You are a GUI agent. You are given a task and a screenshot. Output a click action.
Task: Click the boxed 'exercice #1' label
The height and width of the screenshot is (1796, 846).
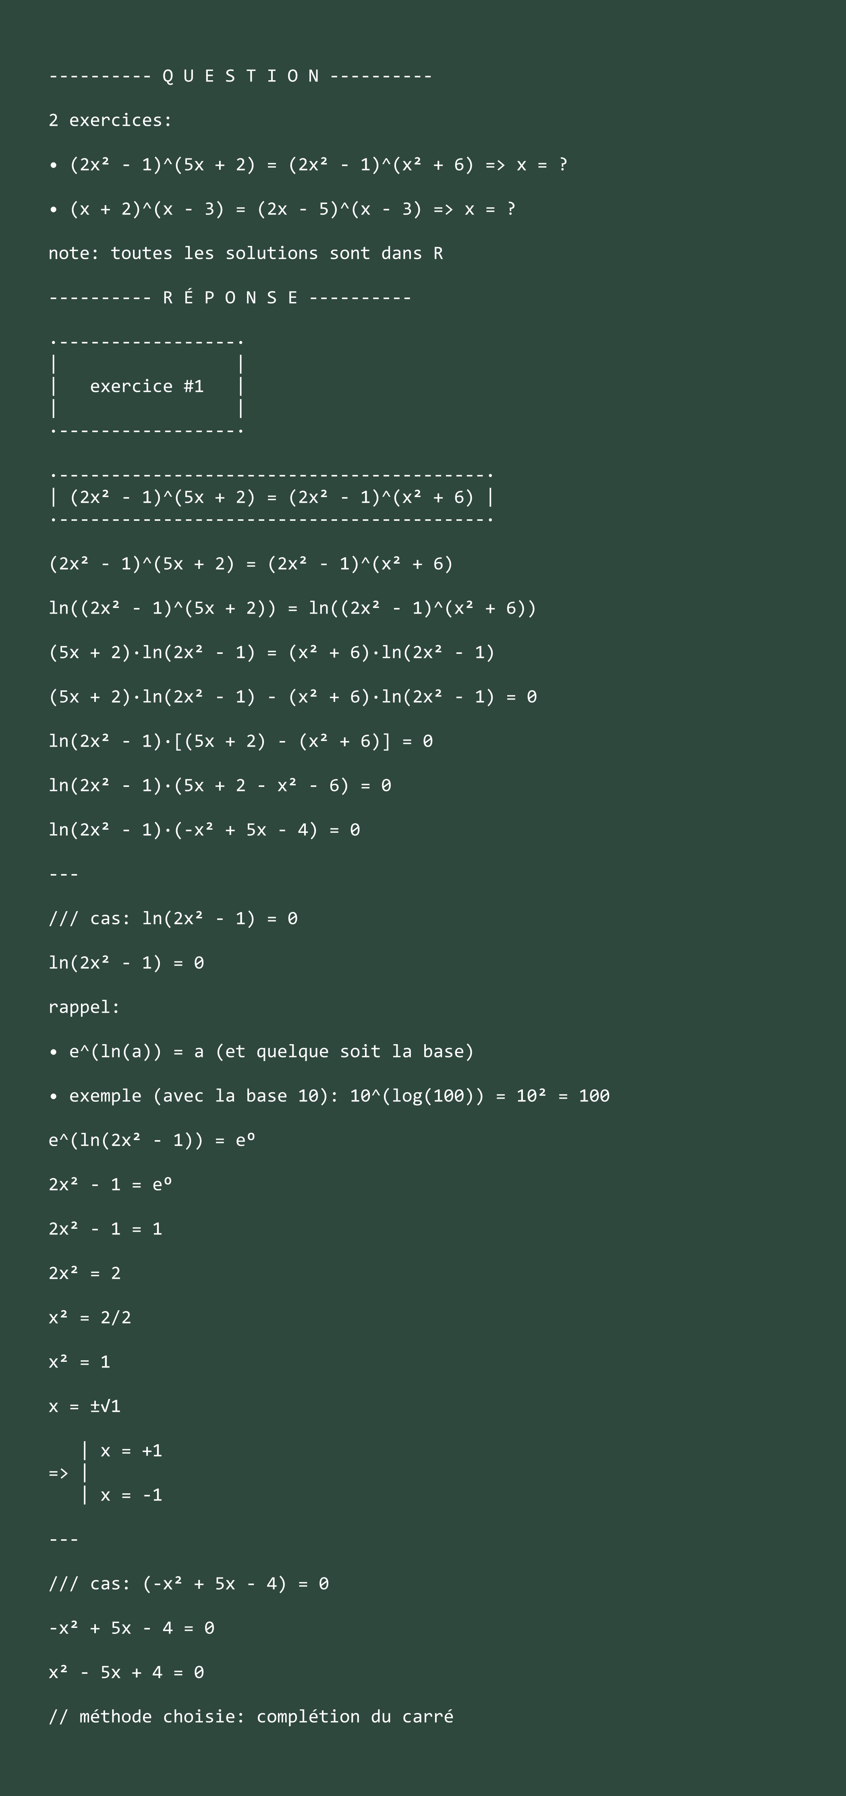(146, 386)
